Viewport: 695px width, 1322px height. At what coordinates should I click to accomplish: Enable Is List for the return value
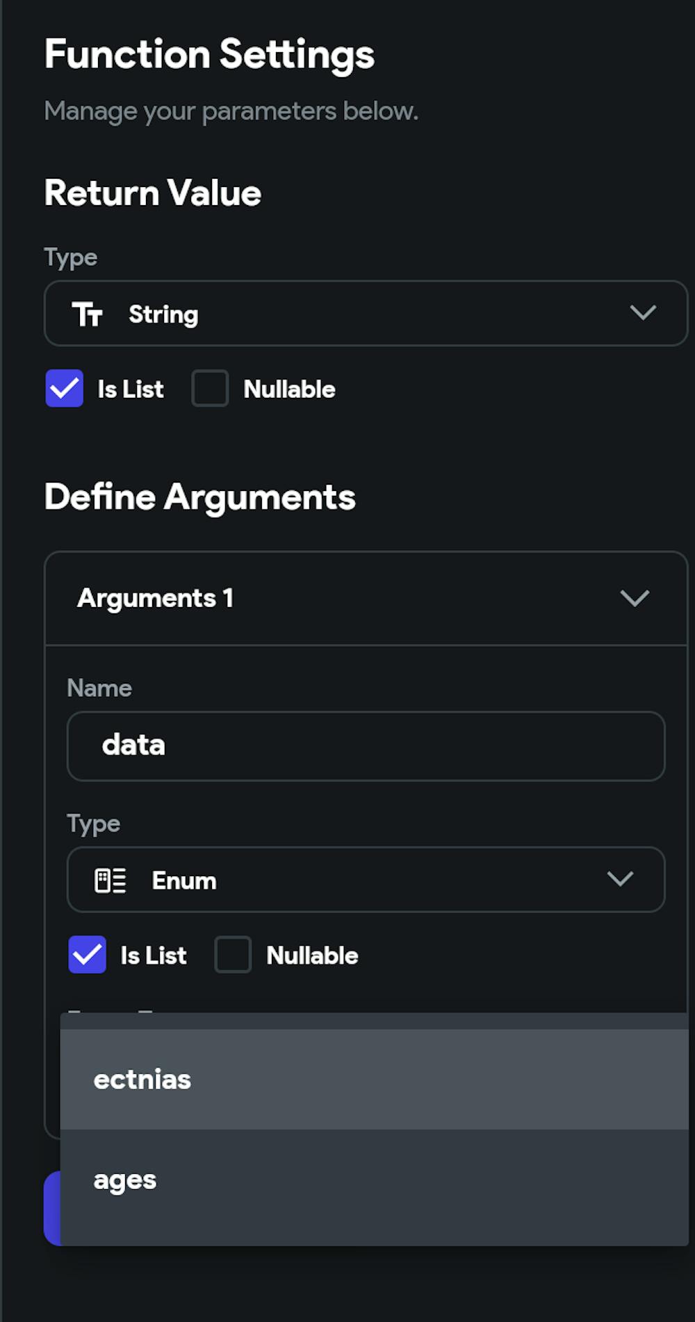65,389
